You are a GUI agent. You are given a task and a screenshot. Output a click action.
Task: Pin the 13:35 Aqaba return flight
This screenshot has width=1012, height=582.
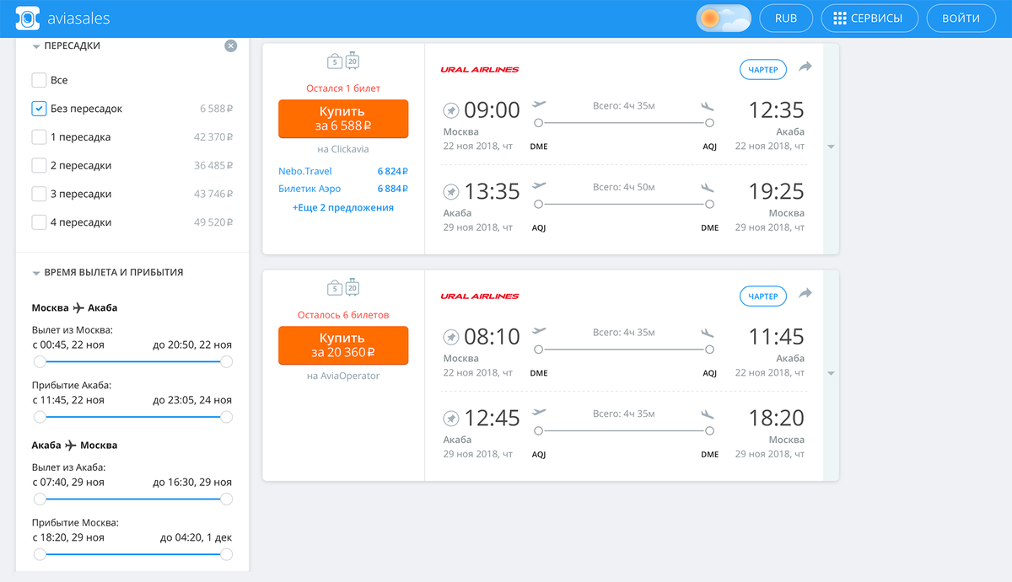[451, 192]
